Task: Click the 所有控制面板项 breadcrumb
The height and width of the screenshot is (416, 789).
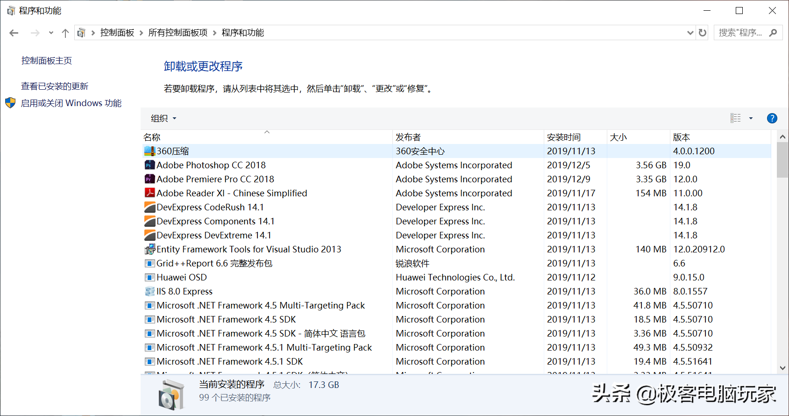Action: (x=178, y=33)
